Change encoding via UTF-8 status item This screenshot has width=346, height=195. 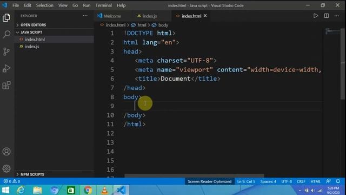pos(287,181)
